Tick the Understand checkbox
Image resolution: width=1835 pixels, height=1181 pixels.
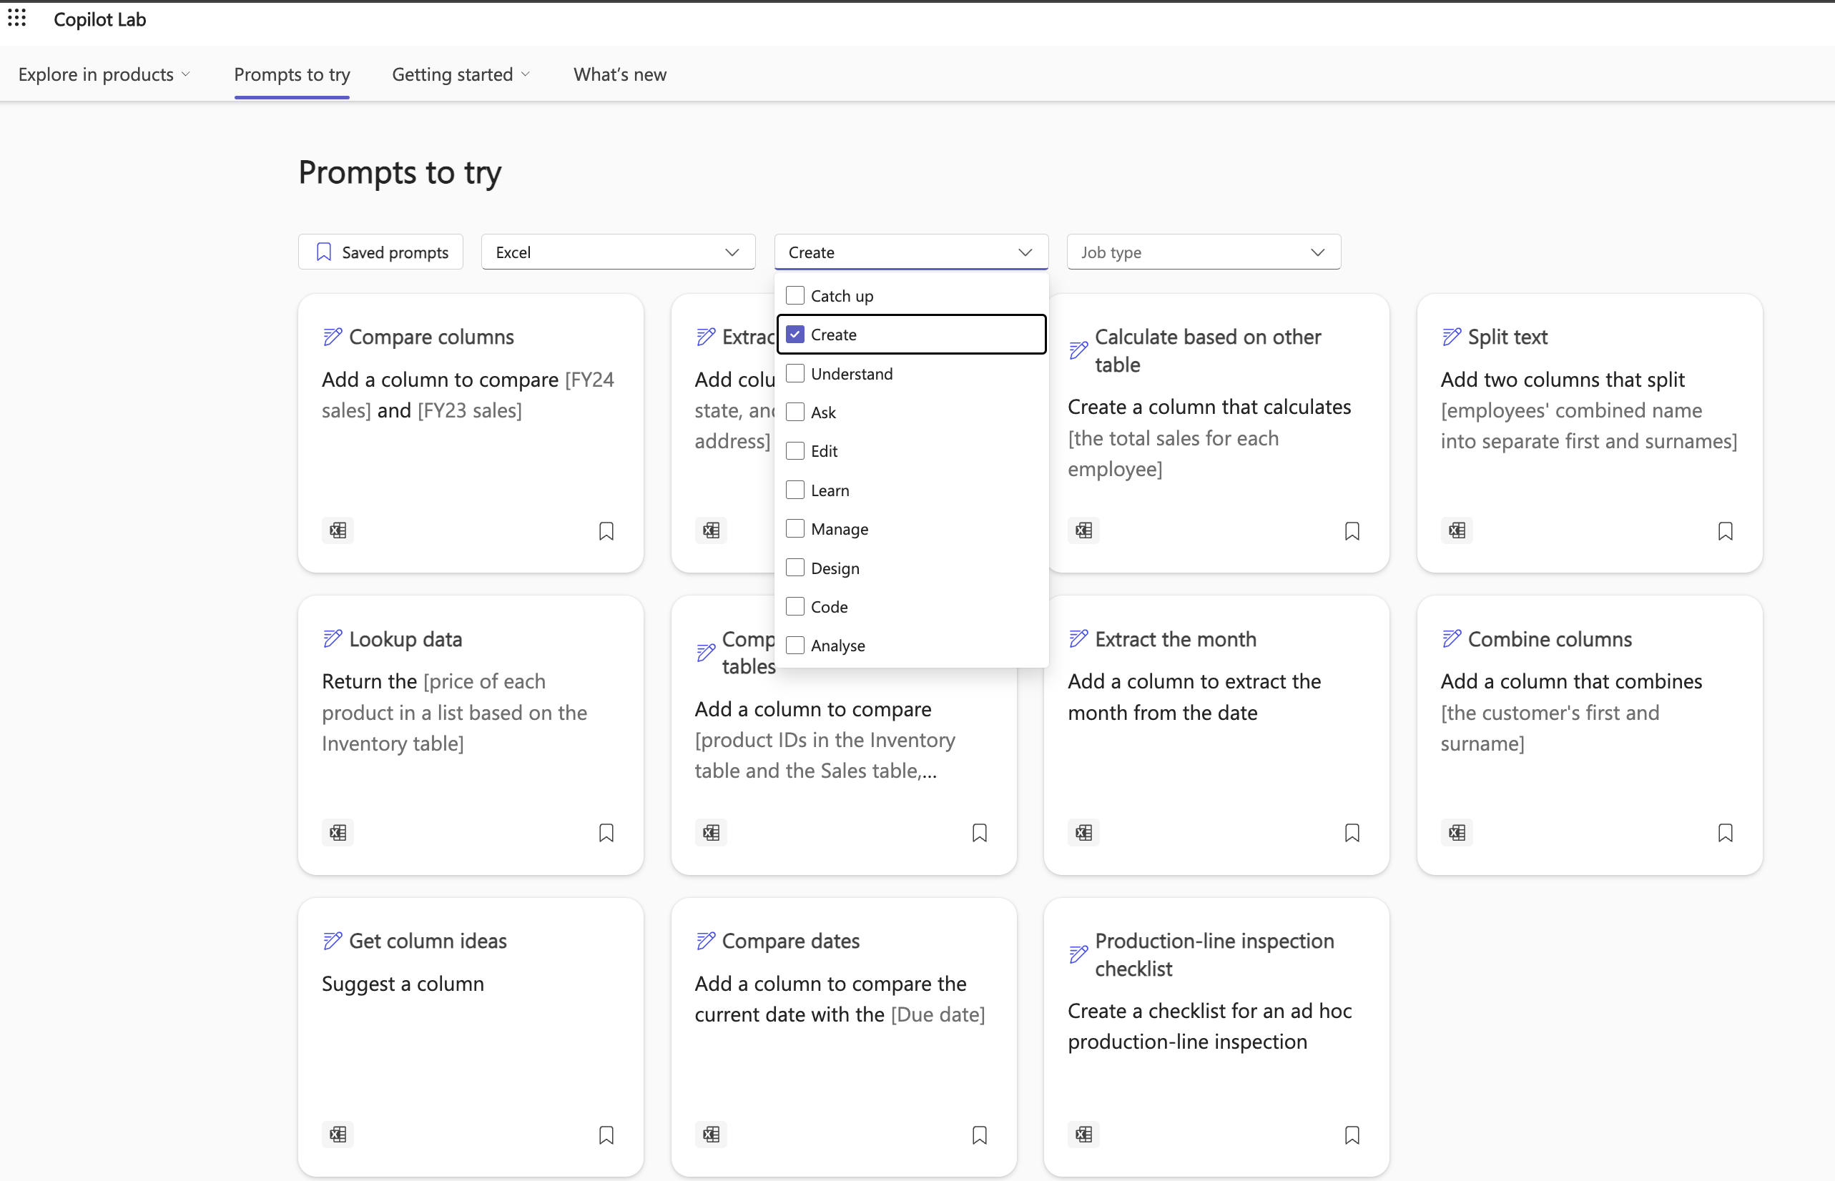tap(794, 373)
